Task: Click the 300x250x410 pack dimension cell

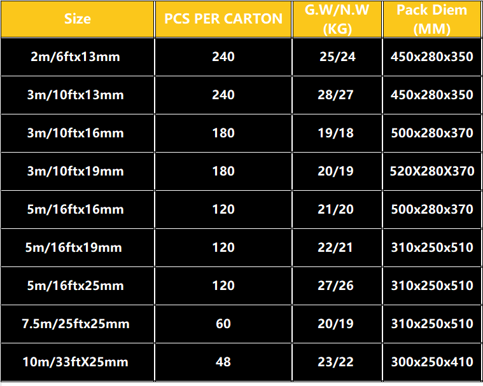Action: [x=432, y=362]
